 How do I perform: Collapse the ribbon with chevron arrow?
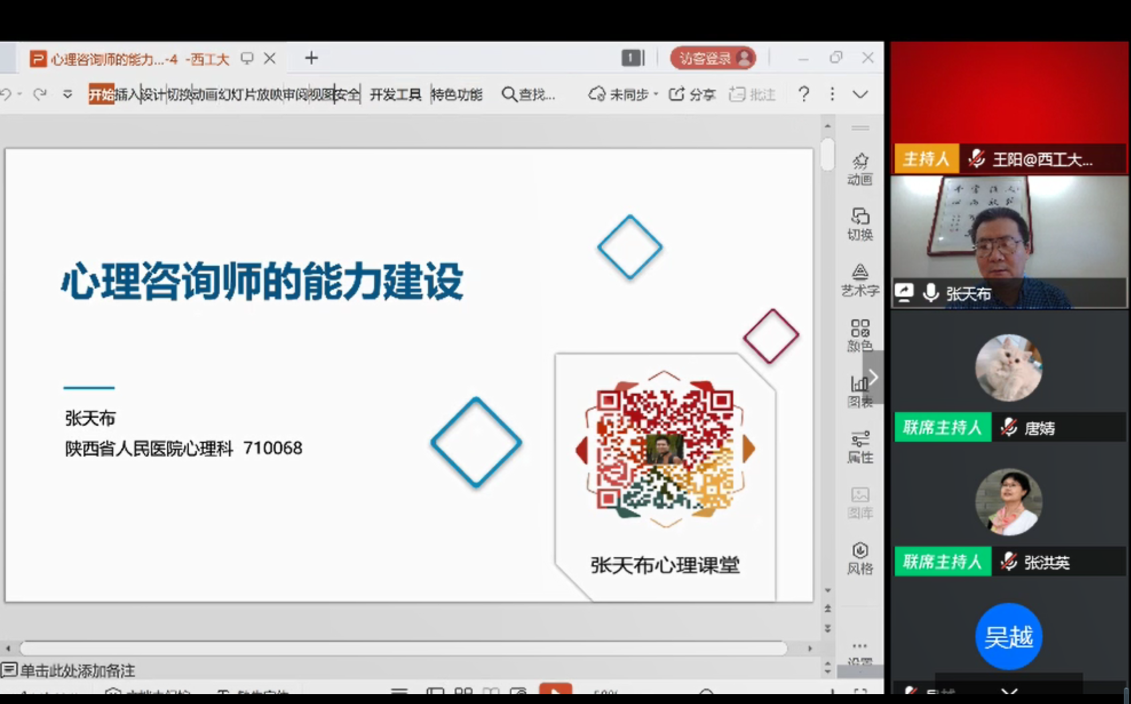(860, 94)
